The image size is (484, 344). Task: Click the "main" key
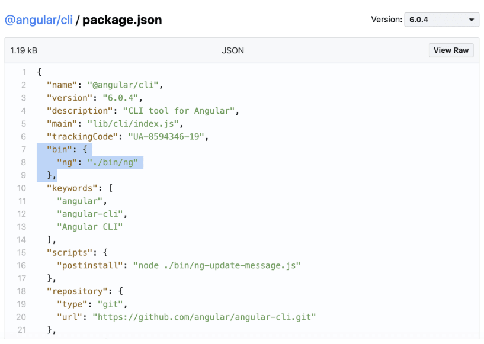[x=62, y=124]
